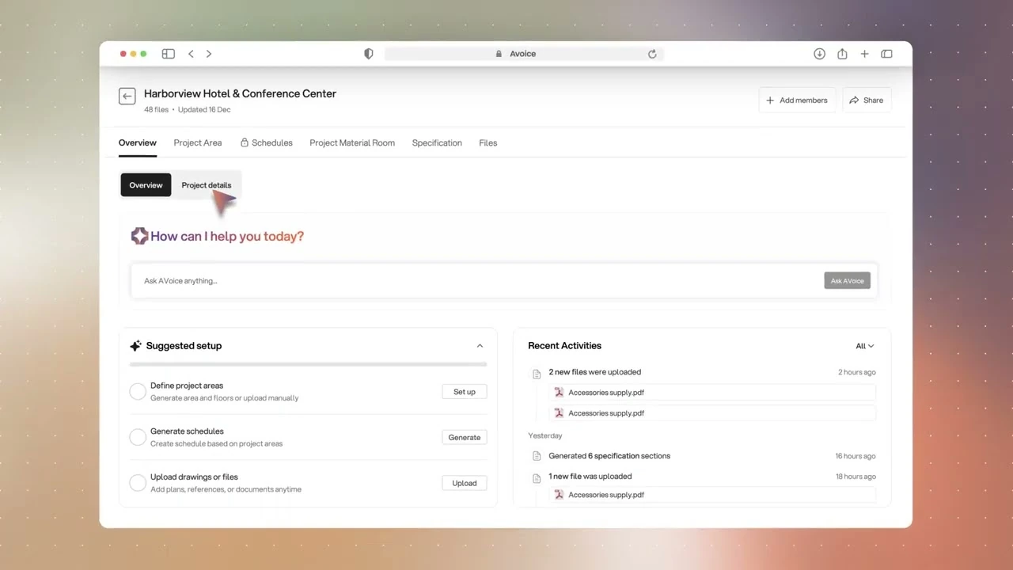
Task: Click the document icon beside Generated 6 specification sections
Action: (537, 456)
